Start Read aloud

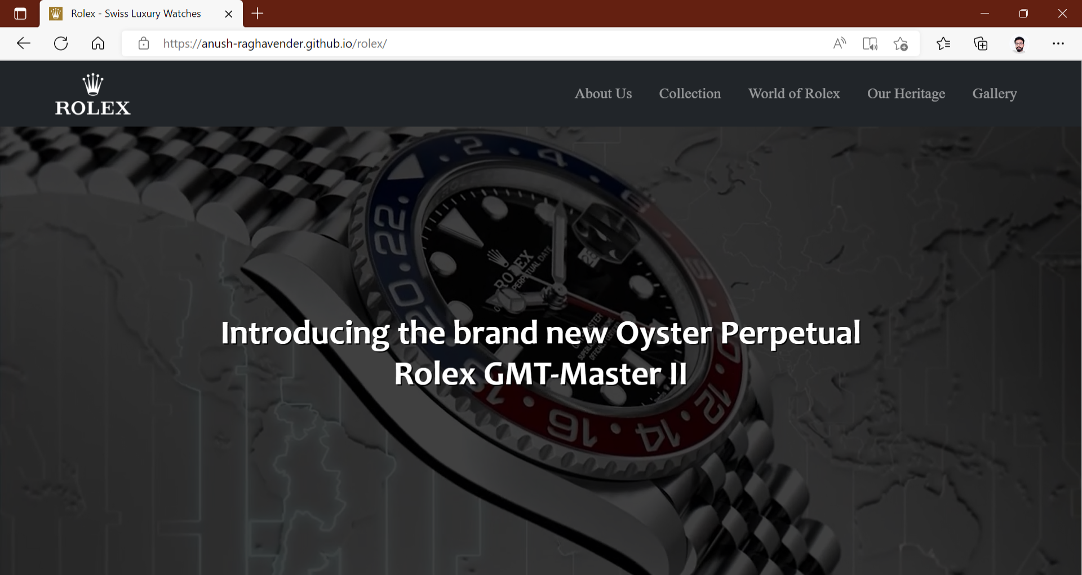pyautogui.click(x=840, y=43)
